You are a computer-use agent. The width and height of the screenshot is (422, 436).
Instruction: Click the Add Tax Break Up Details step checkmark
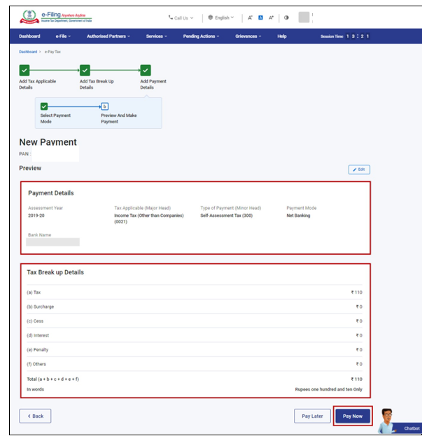85,70
